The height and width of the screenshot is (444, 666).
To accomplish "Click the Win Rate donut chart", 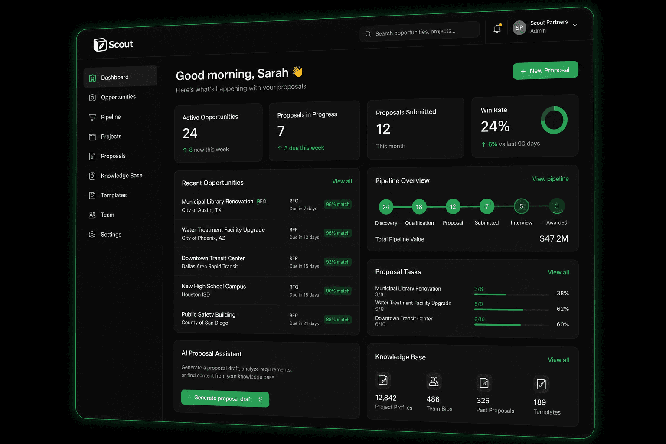I will click(x=554, y=120).
